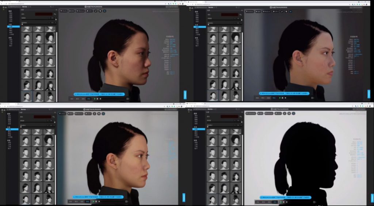Click hair color reset arrow, top-left window
Image resolution: width=374 pixels, height=206 pixels.
pyautogui.click(x=55, y=14)
